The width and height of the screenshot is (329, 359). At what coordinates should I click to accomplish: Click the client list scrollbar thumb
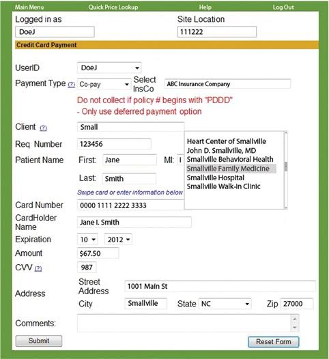pyautogui.click(x=286, y=167)
